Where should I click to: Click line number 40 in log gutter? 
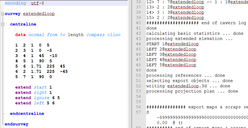[x=138, y=23]
